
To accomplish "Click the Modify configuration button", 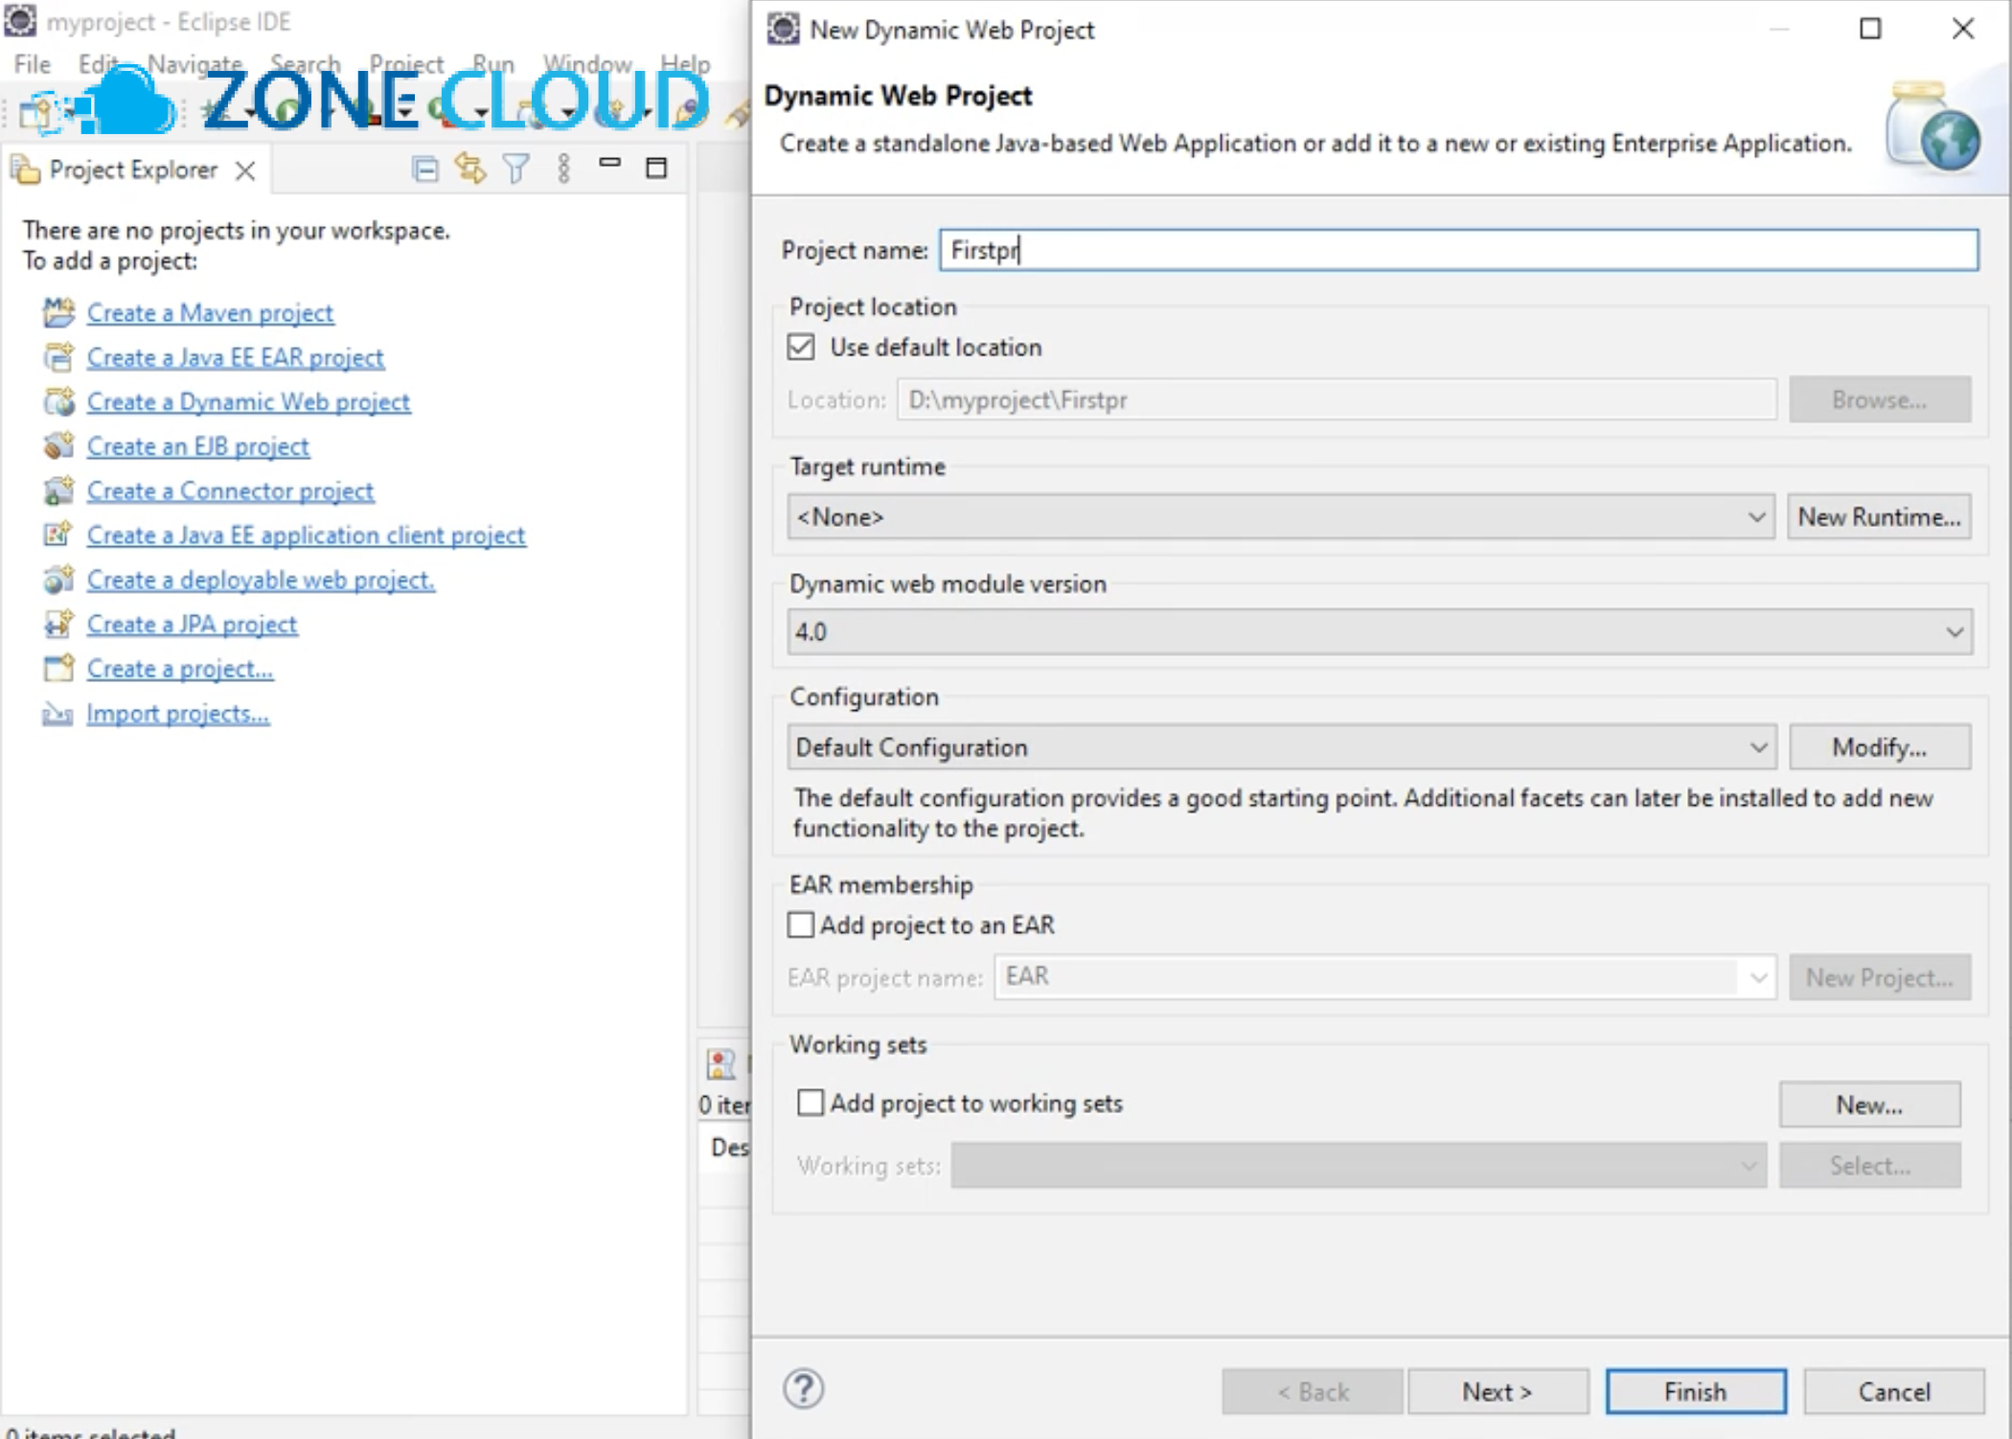I will click(1880, 747).
